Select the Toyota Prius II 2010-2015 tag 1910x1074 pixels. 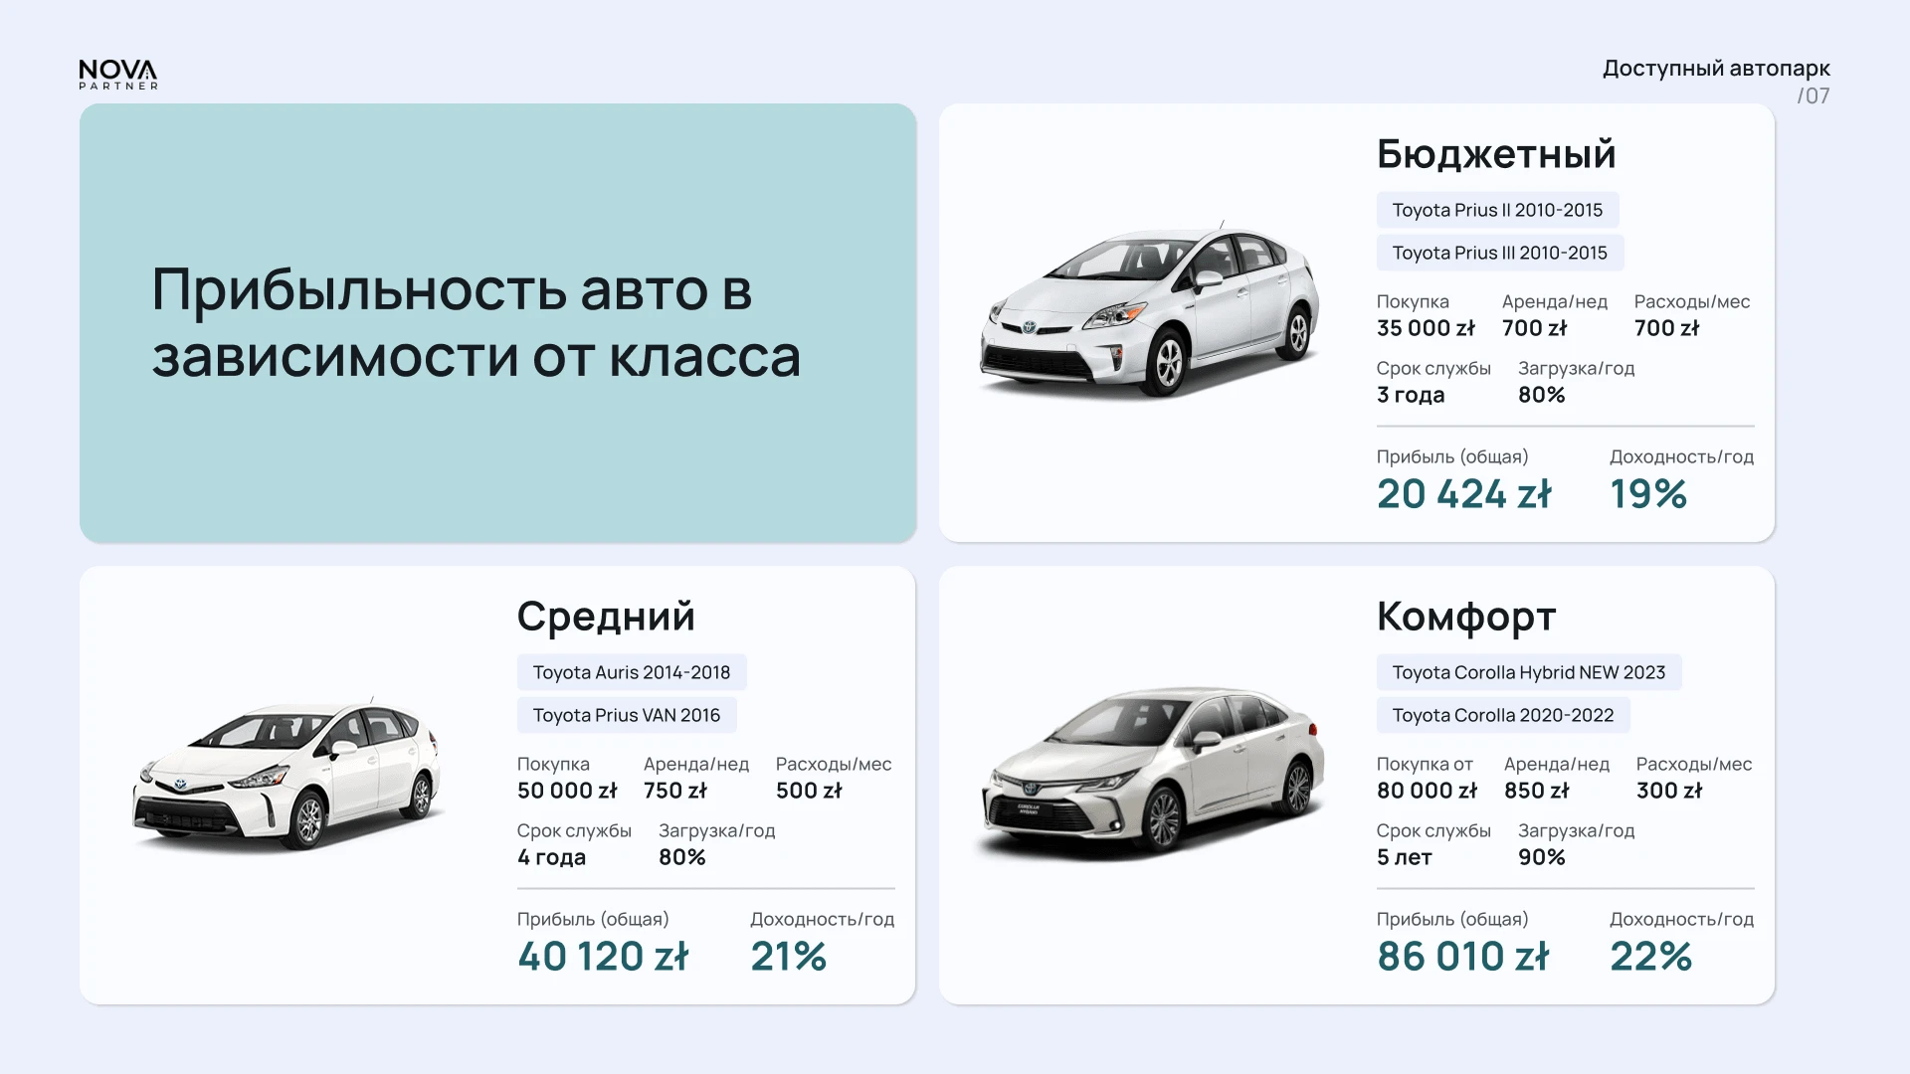(x=1497, y=210)
